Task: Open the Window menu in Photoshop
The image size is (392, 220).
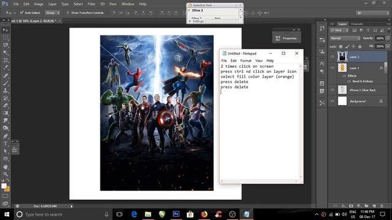Action: coord(128,4)
